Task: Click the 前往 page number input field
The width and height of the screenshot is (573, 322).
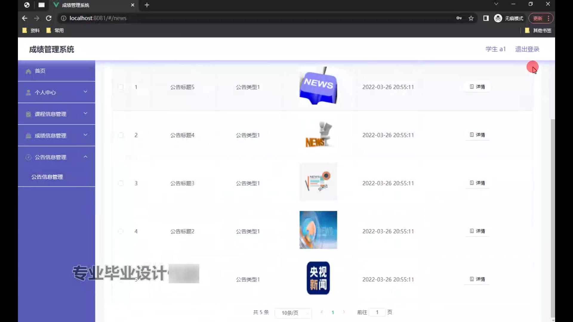Action: pos(377,312)
